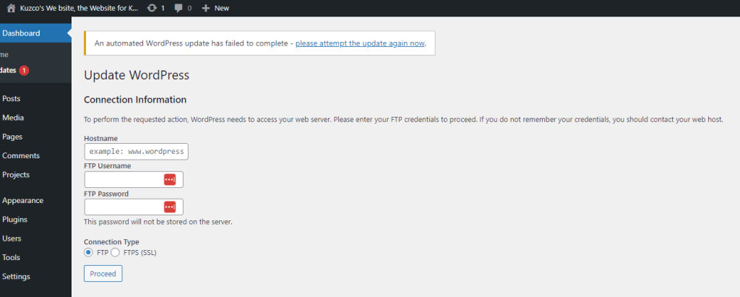The width and height of the screenshot is (740, 297).
Task: Click 'please attempt the update again now' link
Action: click(361, 43)
